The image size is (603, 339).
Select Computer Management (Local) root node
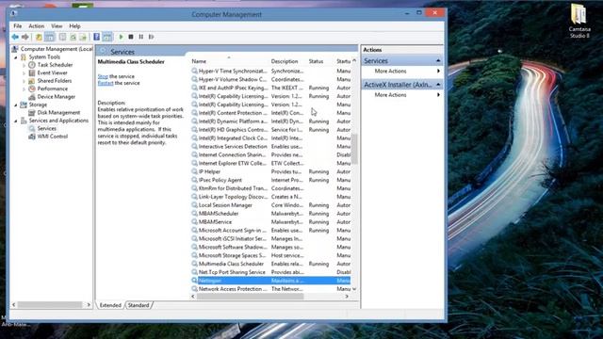[x=57, y=49]
